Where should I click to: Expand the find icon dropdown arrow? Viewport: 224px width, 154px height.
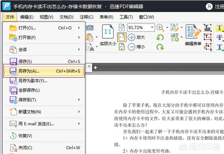(x=97, y=47)
